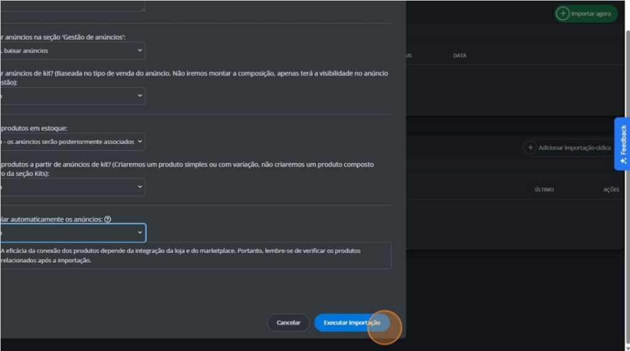The width and height of the screenshot is (630, 351).
Task: Open the automatic ad linking dropdown
Action: point(73,232)
